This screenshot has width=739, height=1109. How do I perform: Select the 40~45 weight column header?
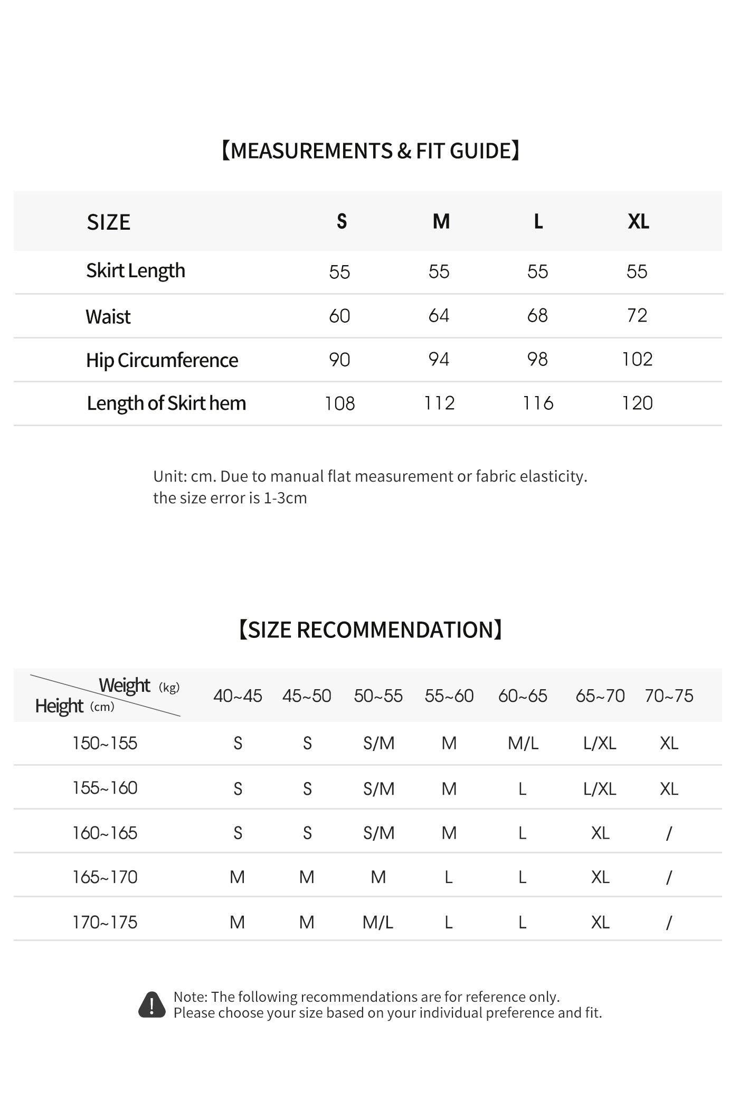(x=238, y=696)
